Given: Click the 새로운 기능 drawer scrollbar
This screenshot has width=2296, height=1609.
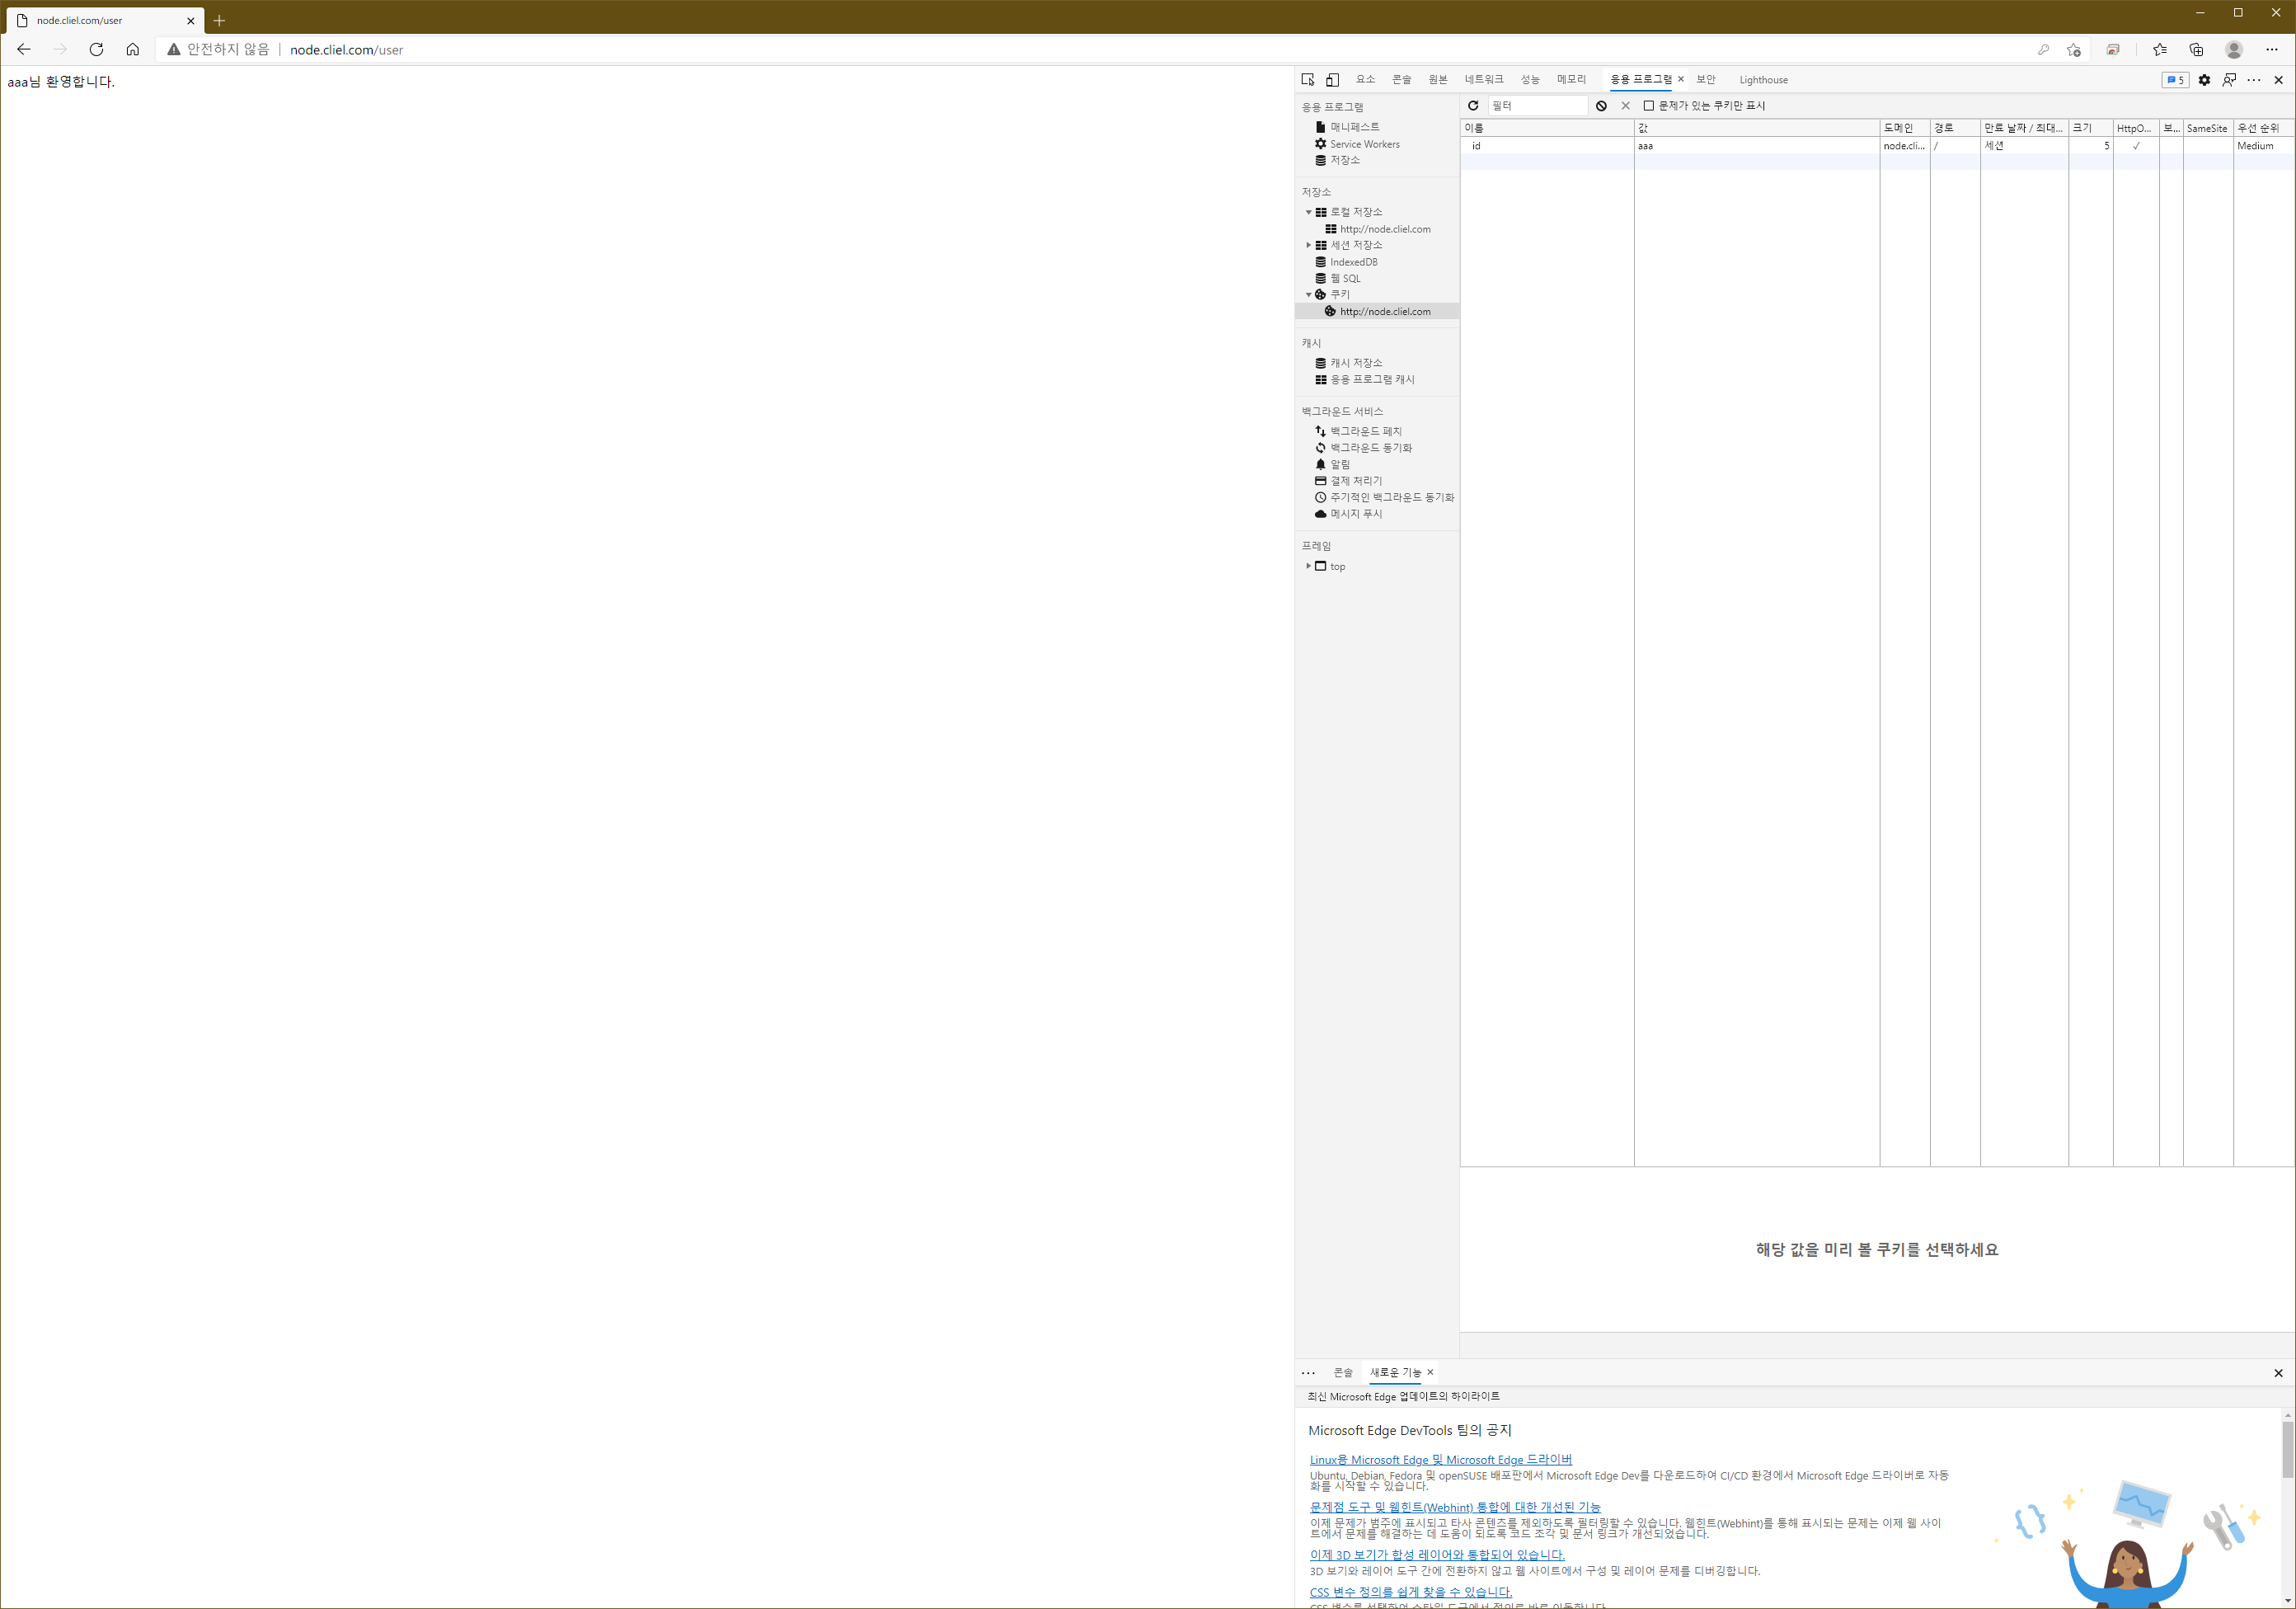Looking at the screenshot, I should tap(2287, 1451).
